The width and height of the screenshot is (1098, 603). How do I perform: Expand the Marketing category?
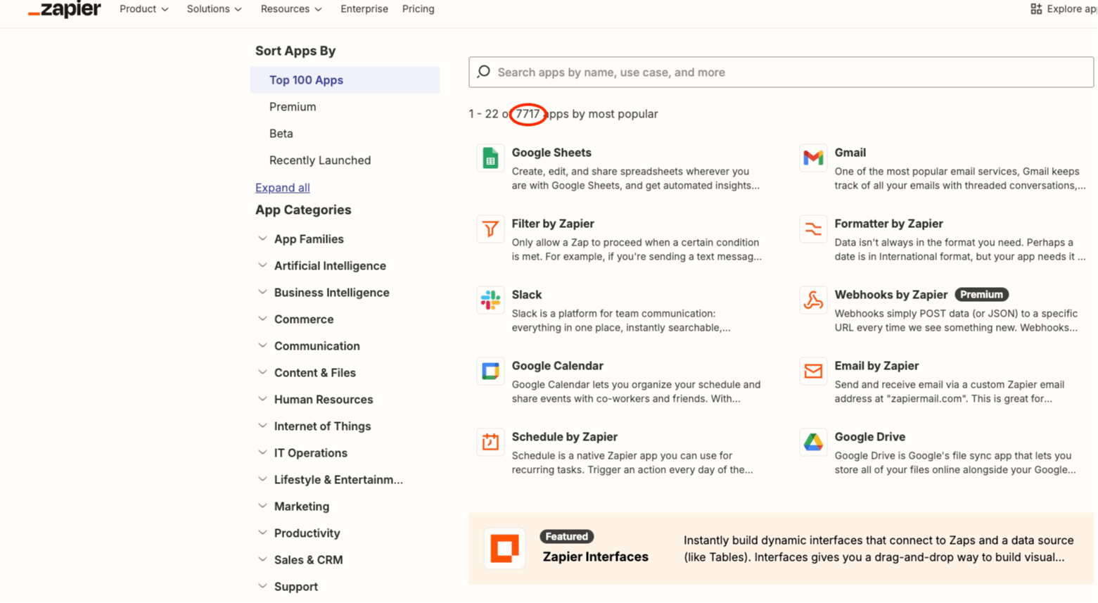pyautogui.click(x=293, y=507)
